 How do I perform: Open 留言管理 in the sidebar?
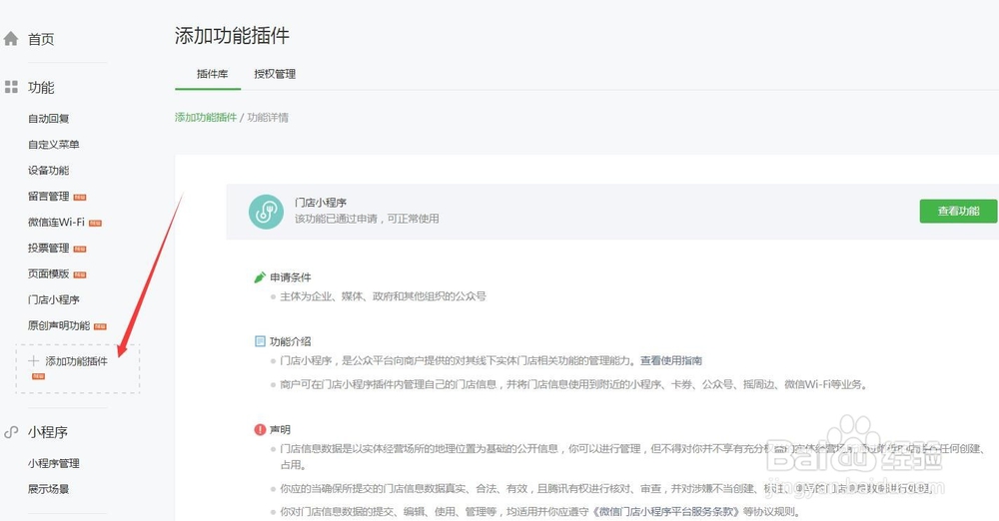click(48, 197)
